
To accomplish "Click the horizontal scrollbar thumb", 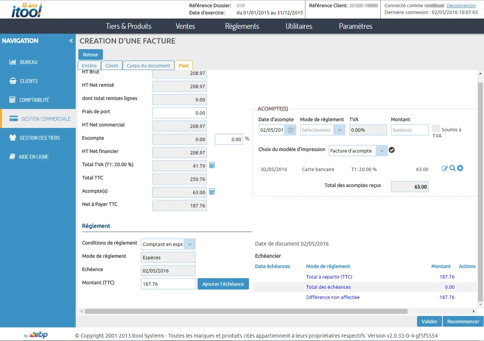I will [246, 311].
